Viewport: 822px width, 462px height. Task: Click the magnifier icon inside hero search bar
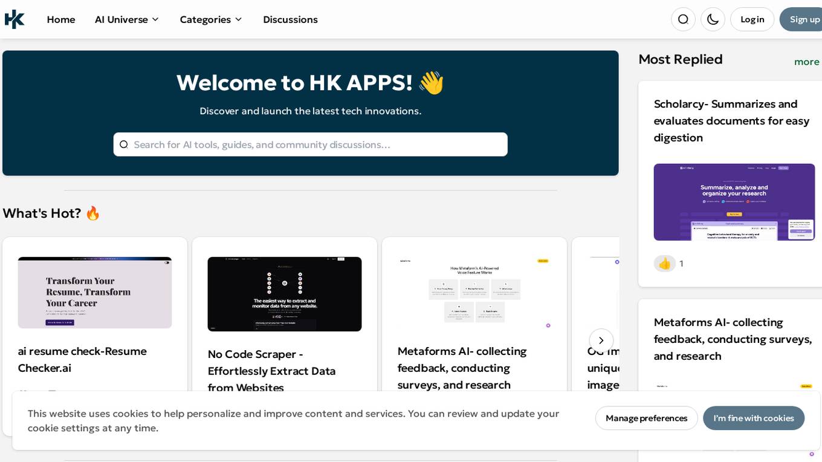(124, 145)
